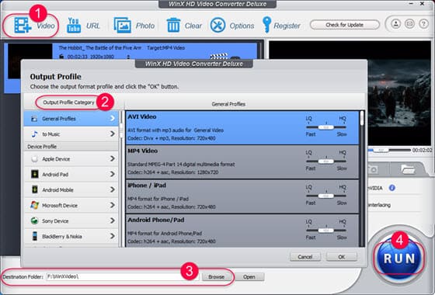Expand the to Music category
Image resolution: width=435 pixels, height=295 pixels.
71,134
